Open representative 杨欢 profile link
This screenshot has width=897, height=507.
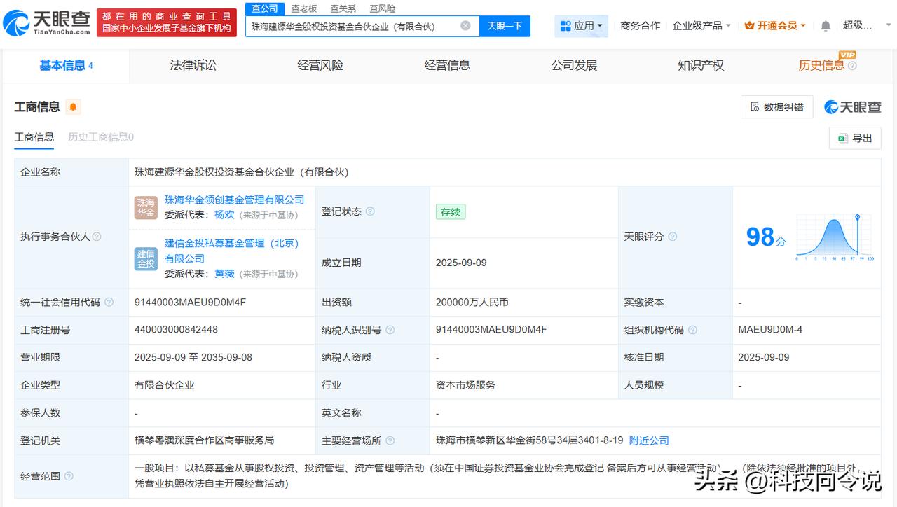pyautogui.click(x=224, y=215)
